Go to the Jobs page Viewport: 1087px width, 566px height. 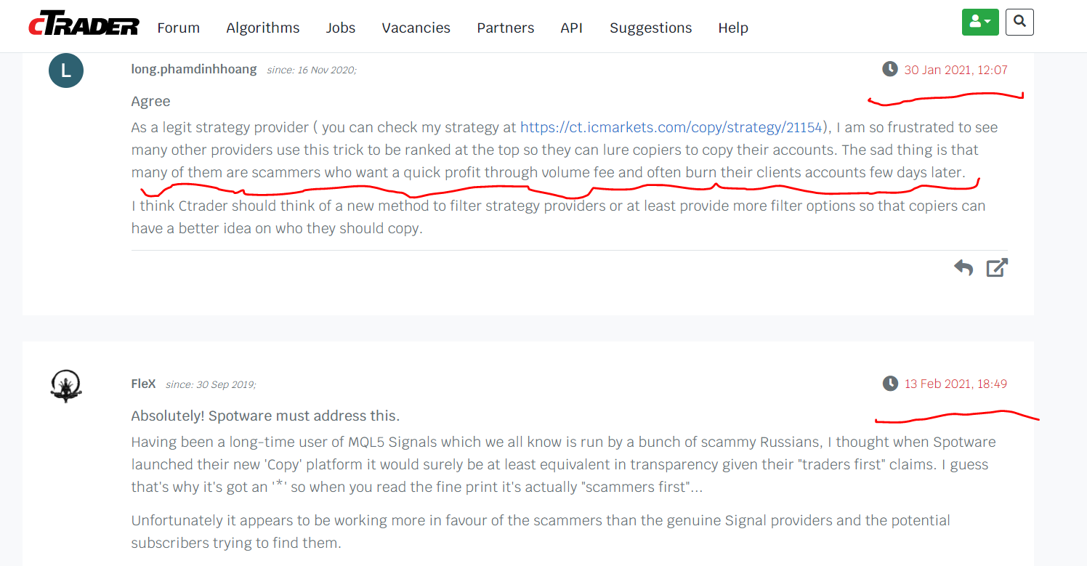click(x=341, y=28)
